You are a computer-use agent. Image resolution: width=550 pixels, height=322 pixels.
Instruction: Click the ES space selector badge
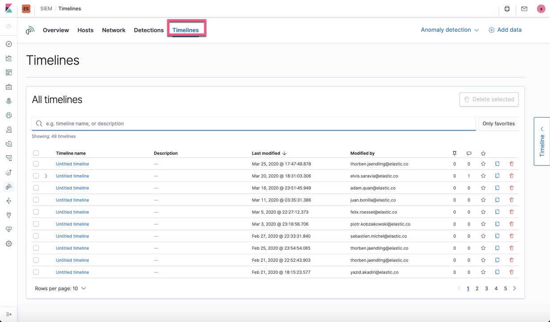coord(26,9)
